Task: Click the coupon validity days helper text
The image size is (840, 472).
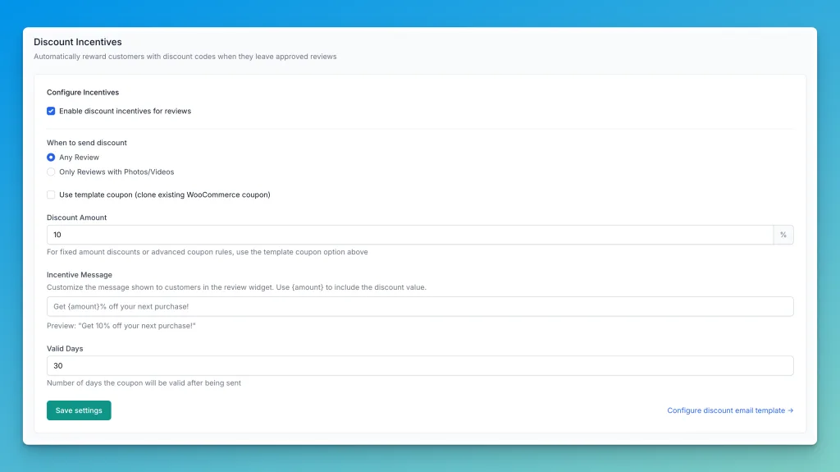Action: 144,383
